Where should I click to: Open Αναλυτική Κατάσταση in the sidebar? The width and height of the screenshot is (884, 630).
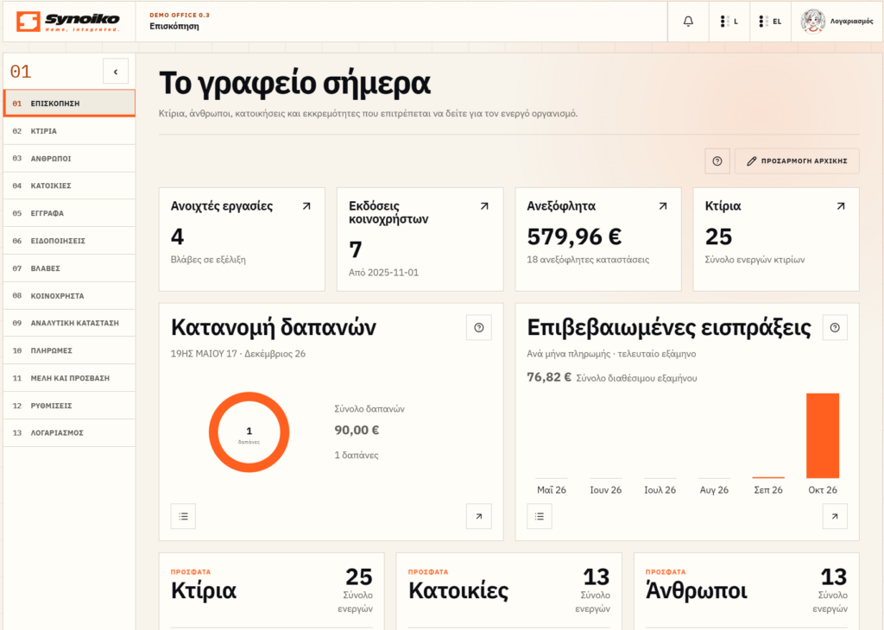click(x=69, y=323)
